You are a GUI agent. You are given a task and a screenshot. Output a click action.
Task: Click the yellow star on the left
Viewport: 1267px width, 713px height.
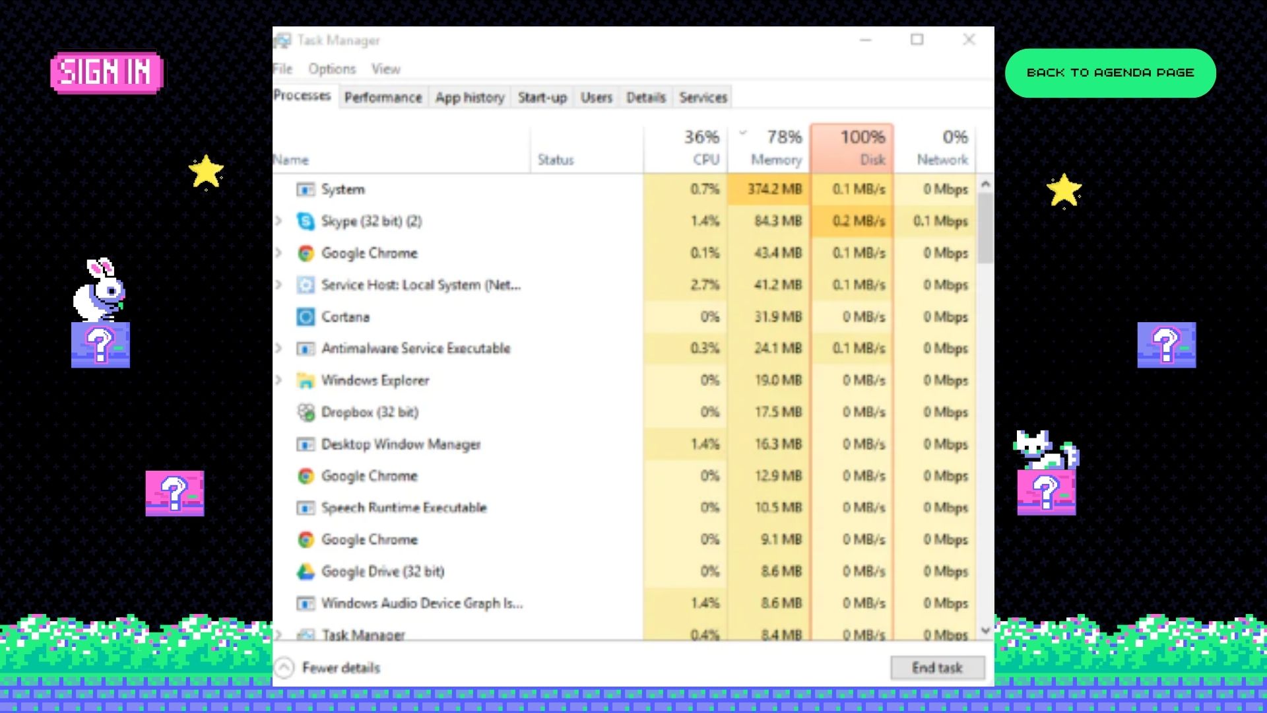point(206,172)
